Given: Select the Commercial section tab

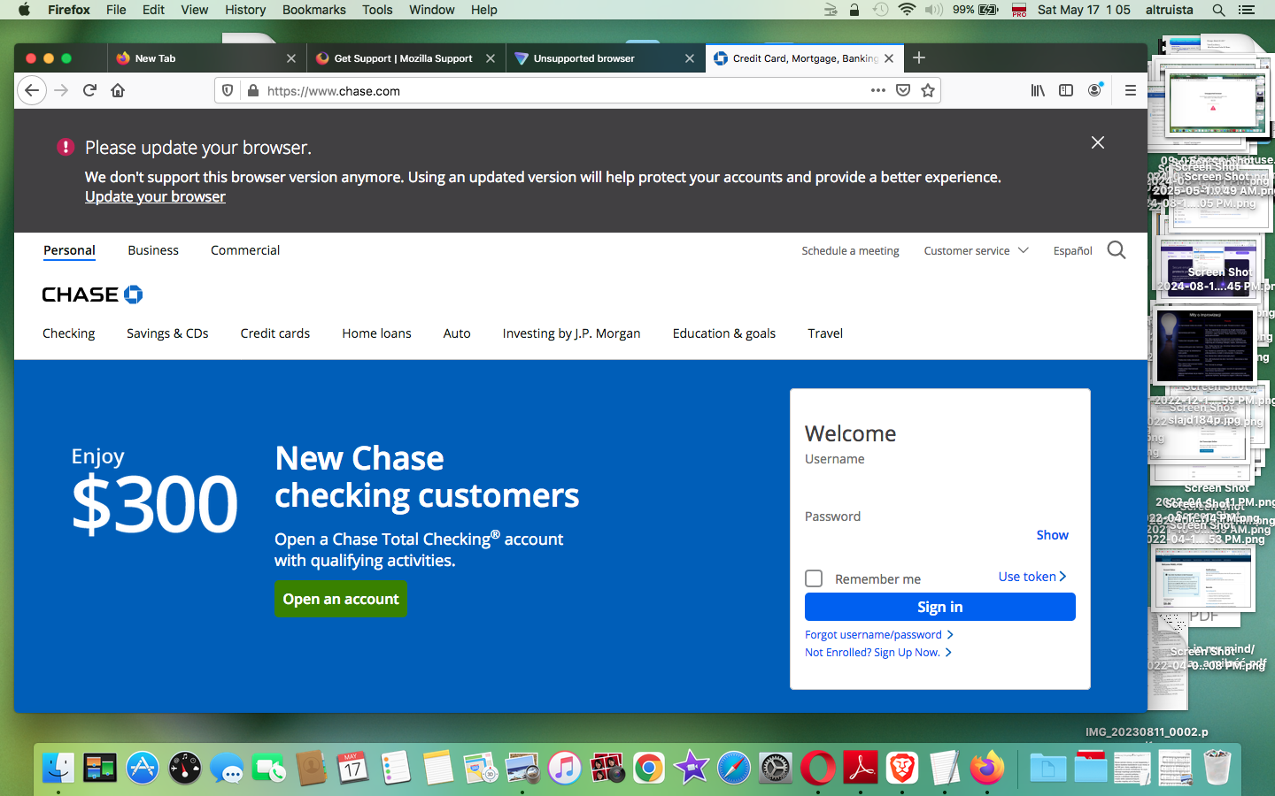Looking at the screenshot, I should click(x=245, y=250).
